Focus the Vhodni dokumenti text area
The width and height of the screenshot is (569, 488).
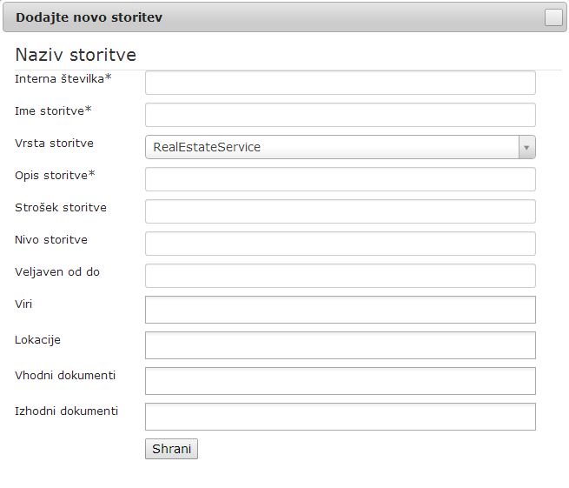click(x=340, y=381)
